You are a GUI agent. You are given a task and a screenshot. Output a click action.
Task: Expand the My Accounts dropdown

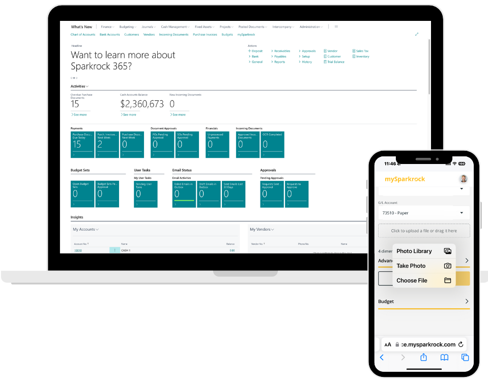(x=85, y=230)
